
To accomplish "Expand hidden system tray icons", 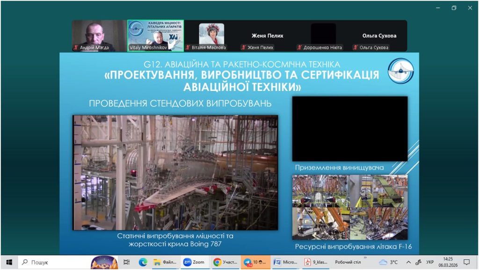I will (408, 262).
